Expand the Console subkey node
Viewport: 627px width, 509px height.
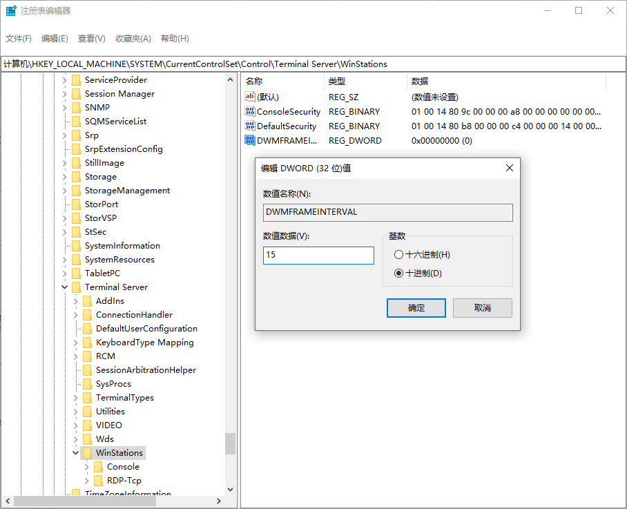pos(87,467)
